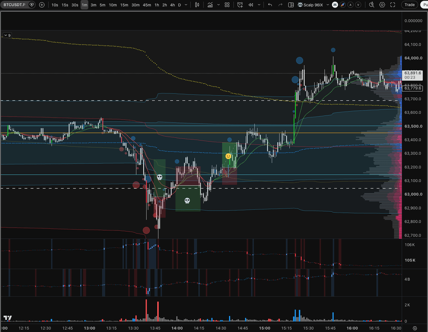Click the 15:00 time axis label
This screenshot has height=332, width=428.
[265, 328]
